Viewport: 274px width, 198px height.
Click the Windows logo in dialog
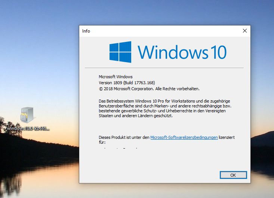(120, 52)
